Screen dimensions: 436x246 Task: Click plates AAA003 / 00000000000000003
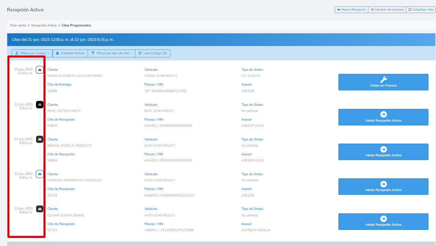coord(168,160)
